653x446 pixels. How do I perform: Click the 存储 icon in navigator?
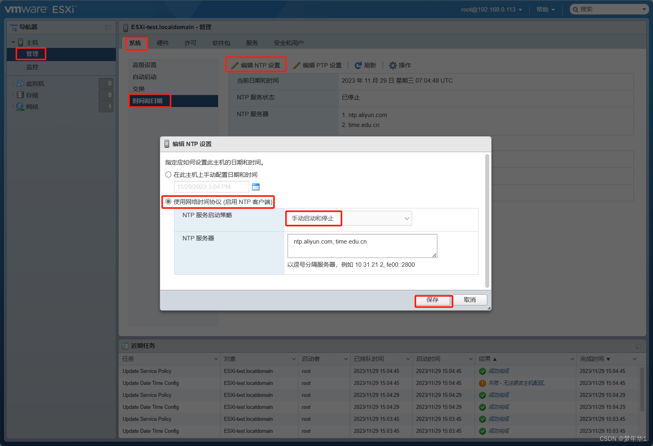coord(20,95)
